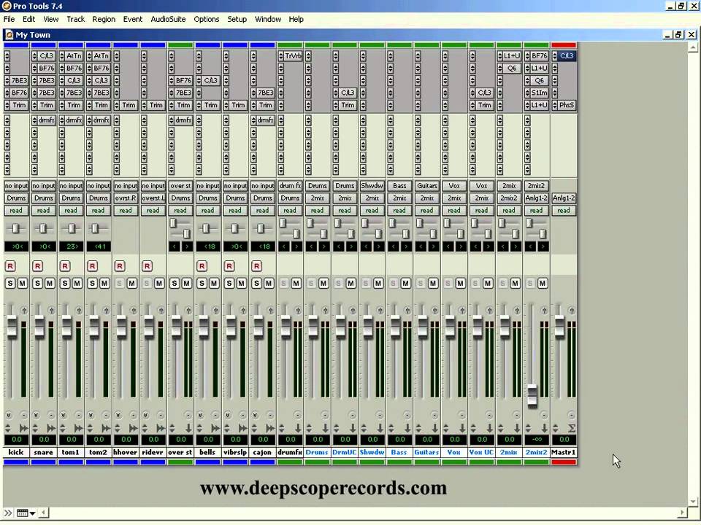Open the Trim insert on kick track
The image size is (701, 525).
[x=19, y=105]
